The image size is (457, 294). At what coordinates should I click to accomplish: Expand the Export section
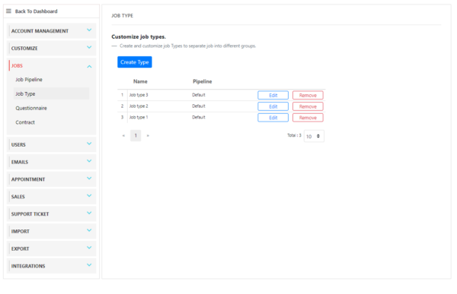[51, 248]
